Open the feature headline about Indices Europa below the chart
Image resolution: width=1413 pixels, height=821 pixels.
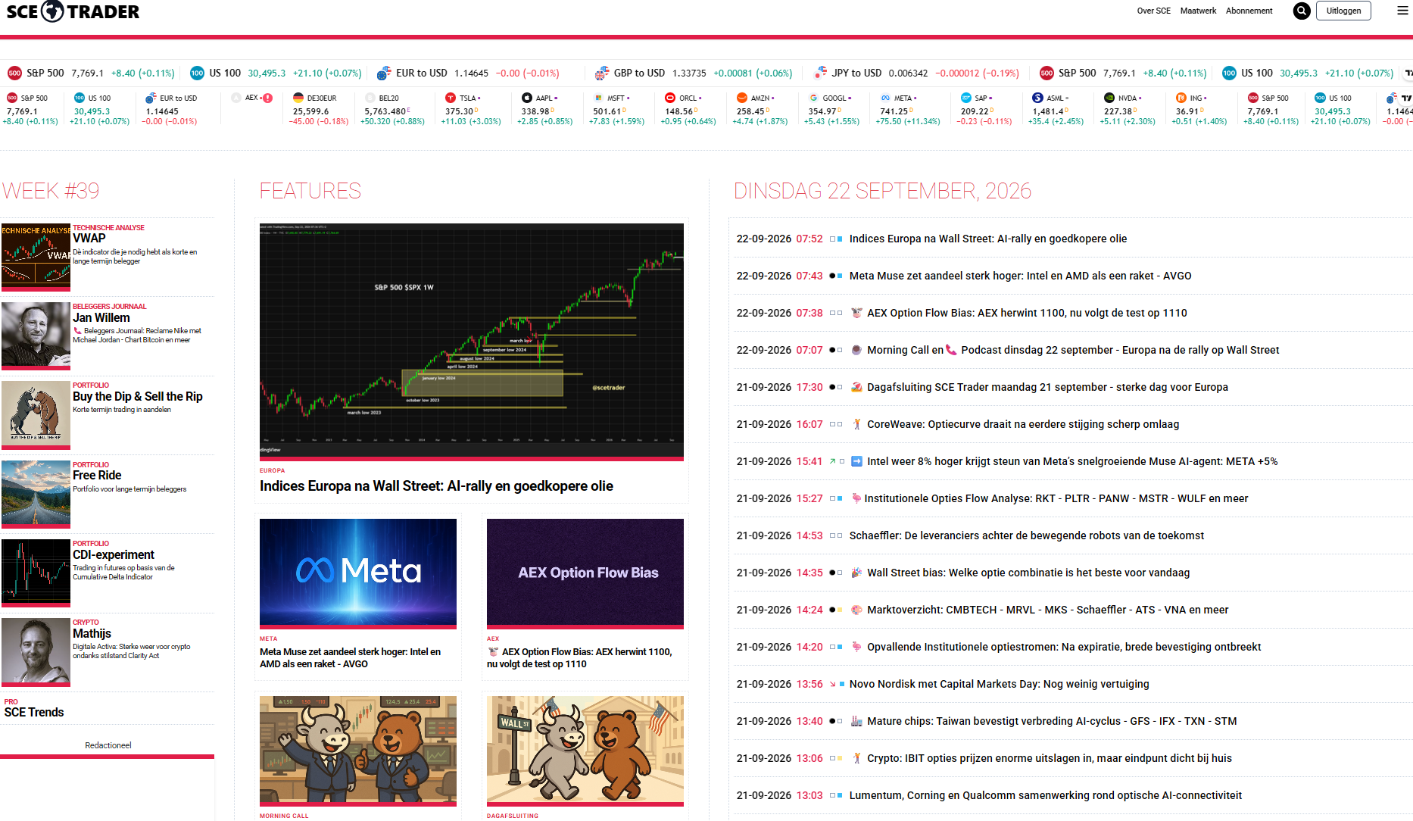point(436,486)
